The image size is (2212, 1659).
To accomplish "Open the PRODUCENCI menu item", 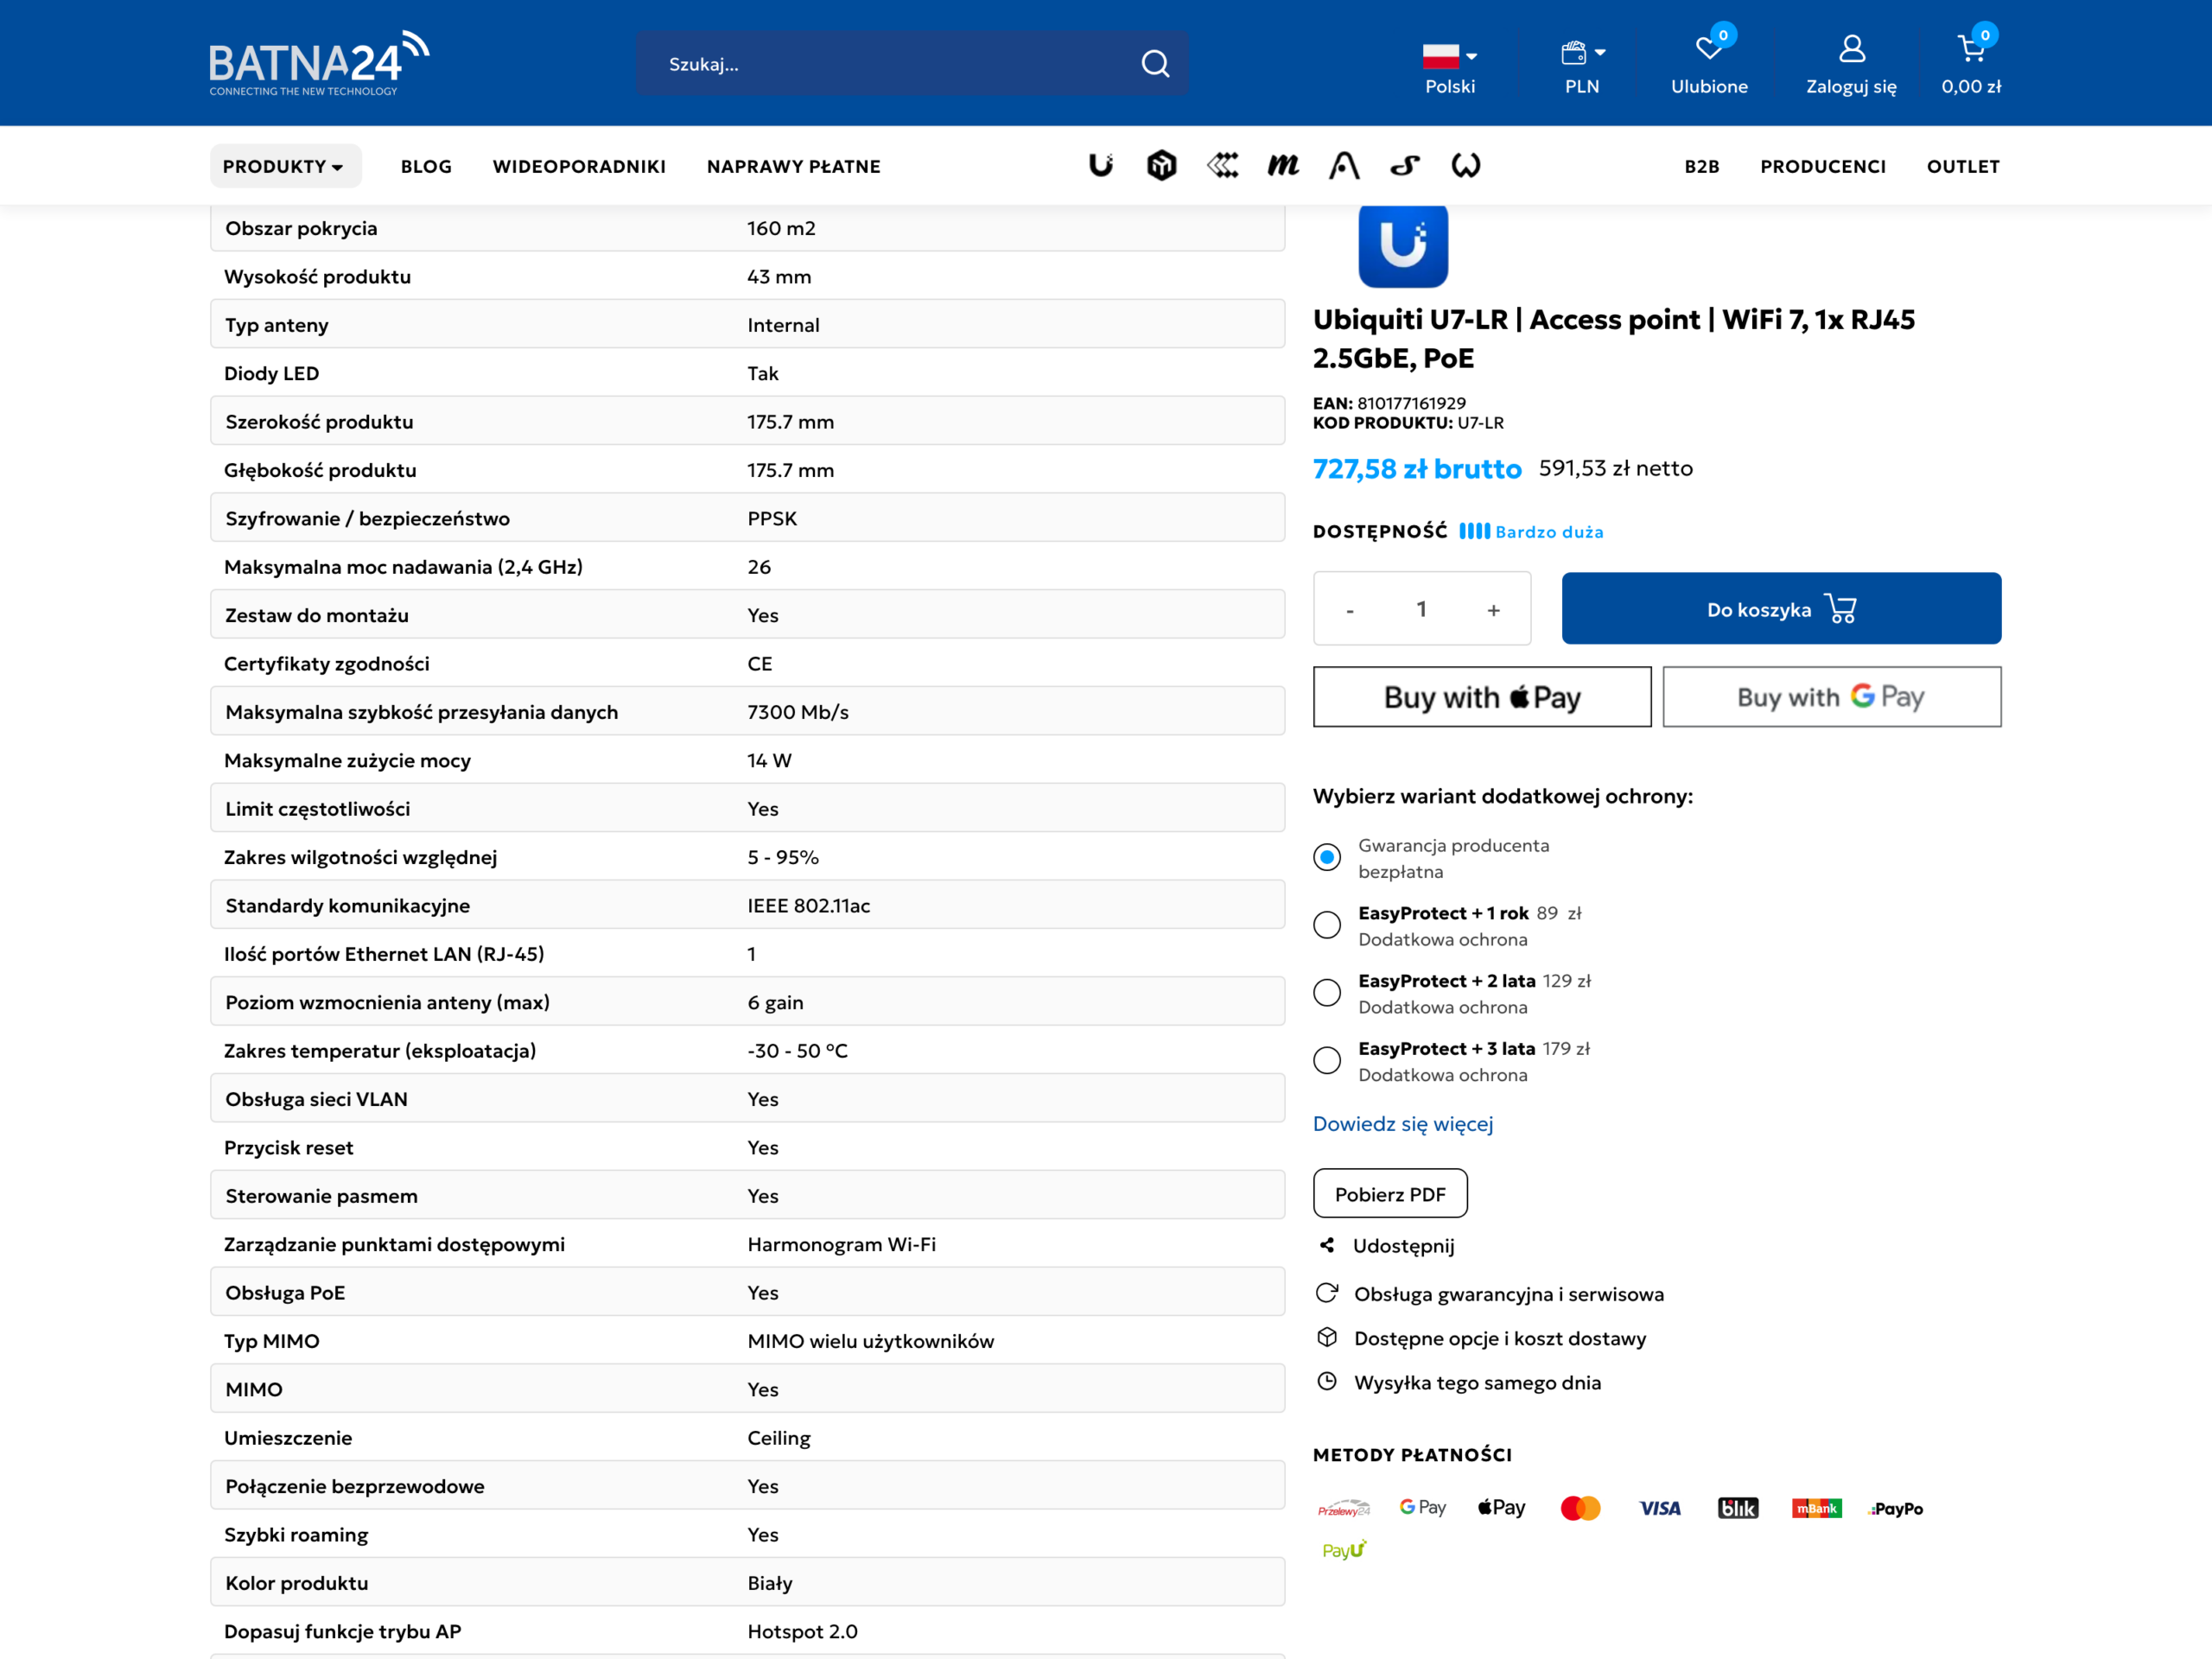I will point(1823,166).
